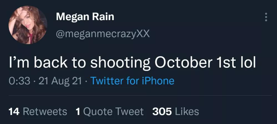Click the likes count number 305

(x=162, y=112)
